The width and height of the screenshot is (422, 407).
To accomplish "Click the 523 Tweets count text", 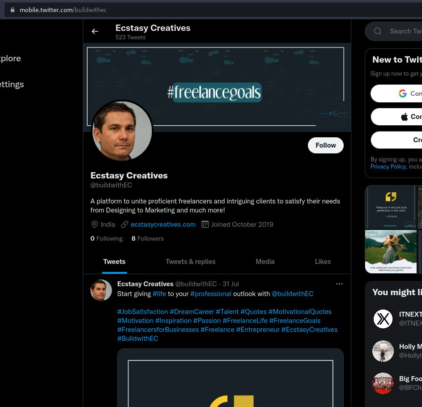I will (131, 38).
